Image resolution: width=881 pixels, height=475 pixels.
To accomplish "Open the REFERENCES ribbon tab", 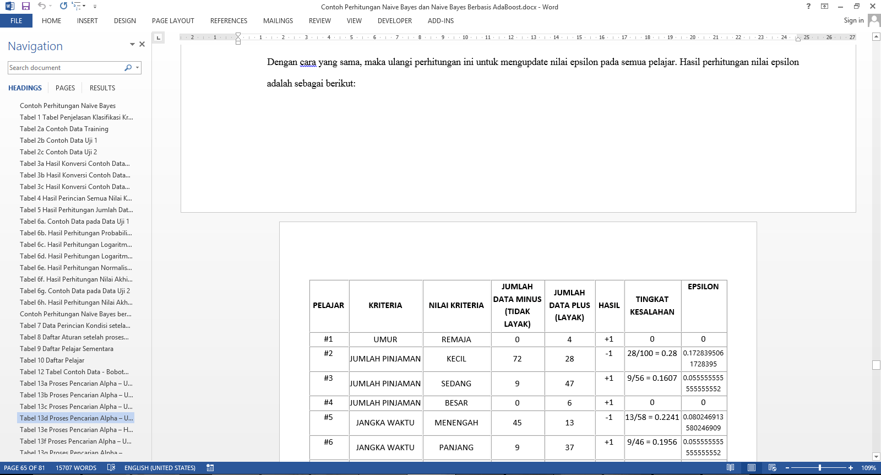I will pos(229,21).
